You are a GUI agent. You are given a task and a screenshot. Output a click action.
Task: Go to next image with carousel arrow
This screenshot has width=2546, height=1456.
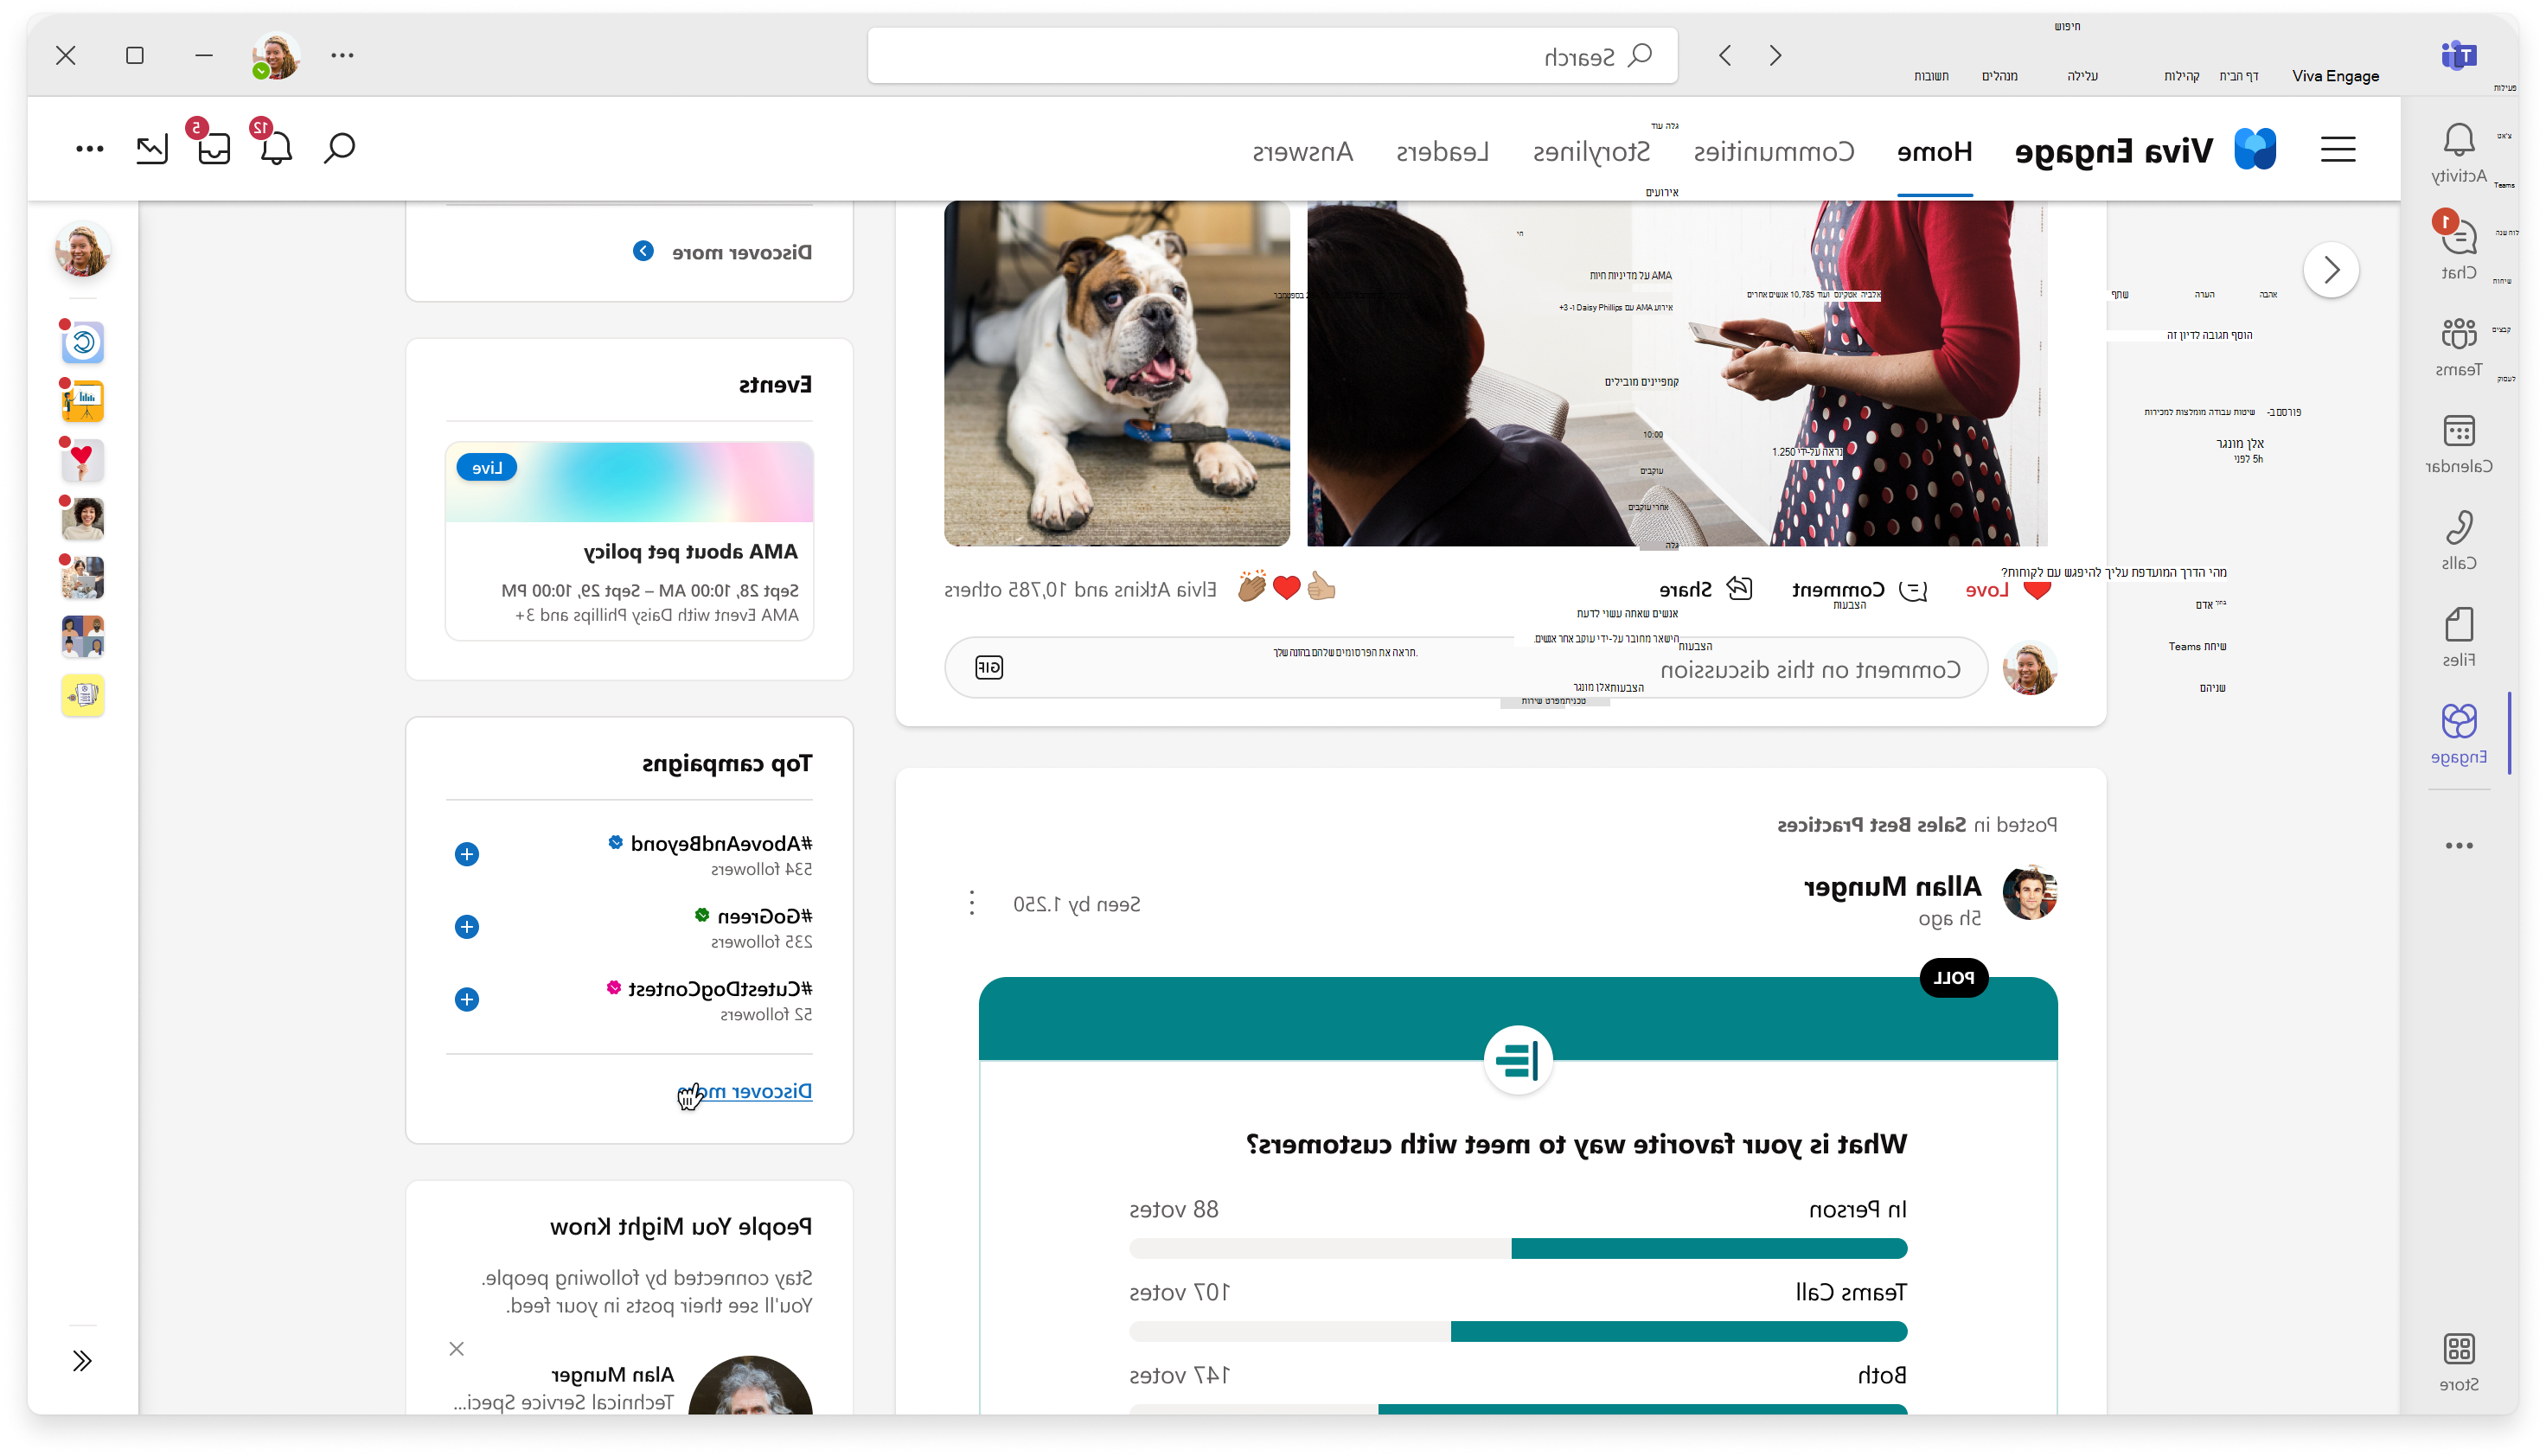[2331, 269]
